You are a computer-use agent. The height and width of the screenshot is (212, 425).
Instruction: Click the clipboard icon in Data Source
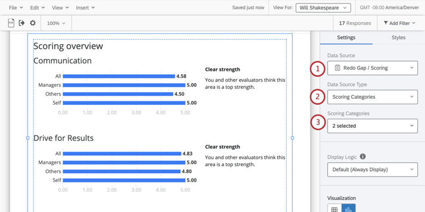337,68
